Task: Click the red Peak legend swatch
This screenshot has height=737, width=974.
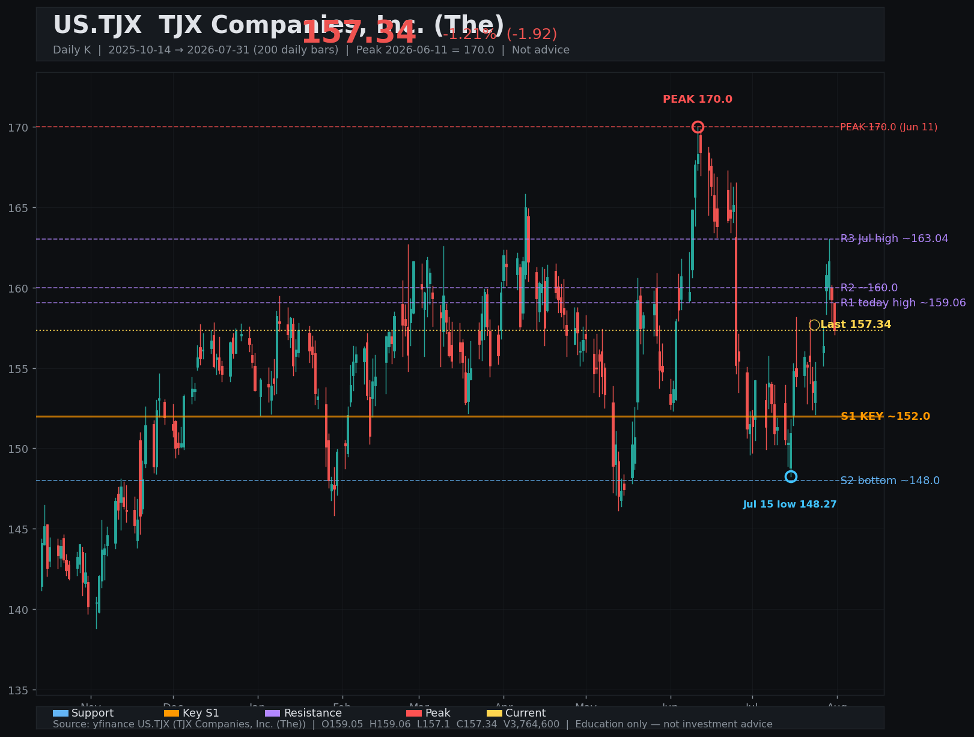Action: click(x=414, y=713)
